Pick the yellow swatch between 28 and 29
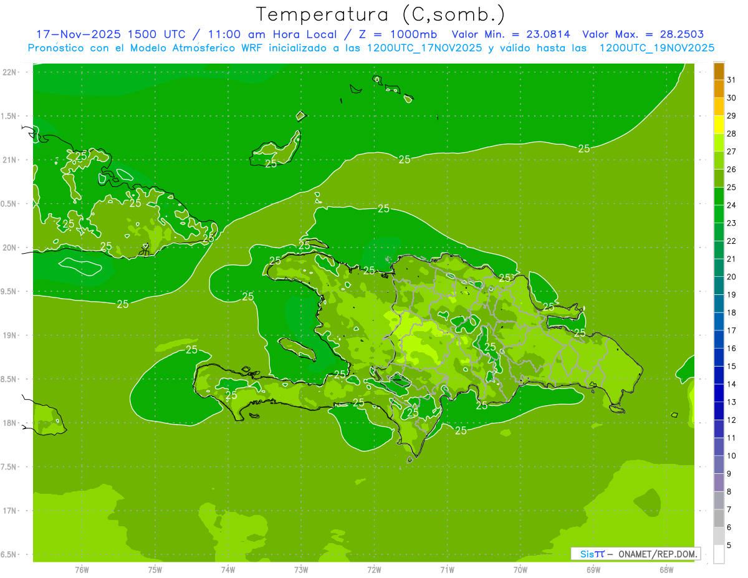The height and width of the screenshot is (578, 748). click(x=719, y=125)
